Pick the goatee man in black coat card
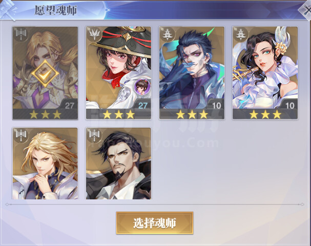 click(x=118, y=163)
